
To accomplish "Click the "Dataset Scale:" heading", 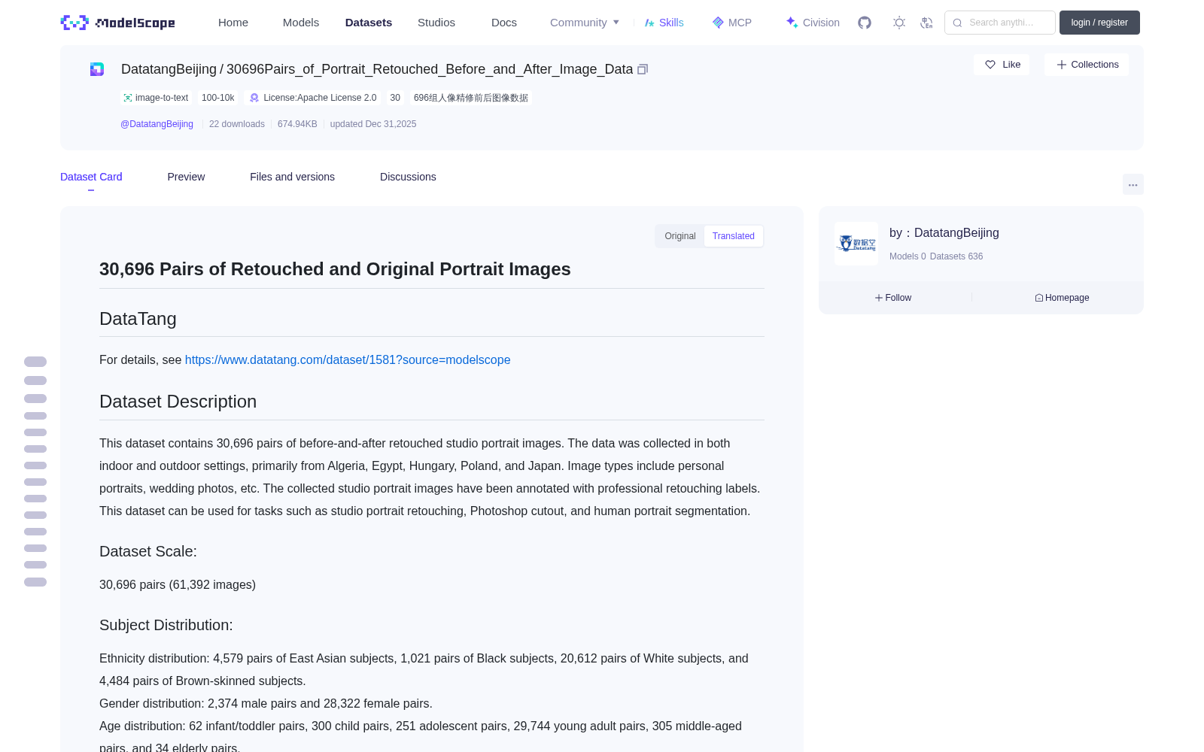I will click(148, 551).
